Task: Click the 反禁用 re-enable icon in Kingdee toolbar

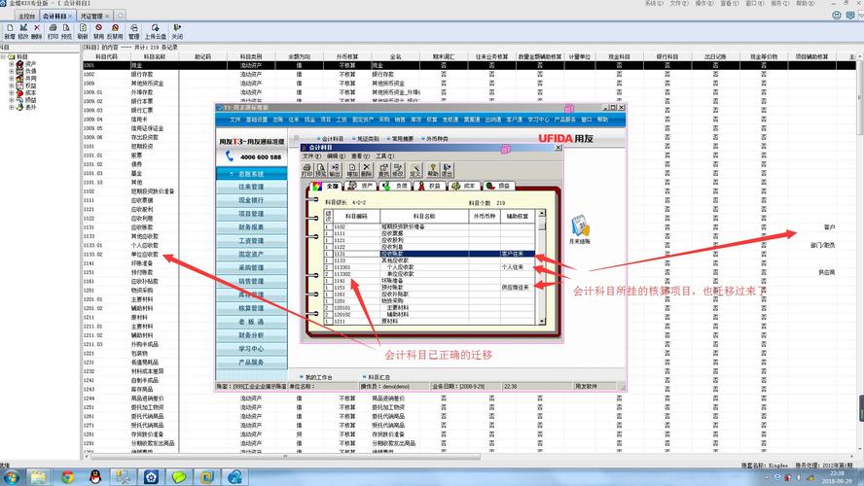Action: pos(115,31)
